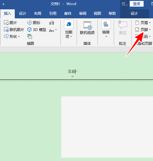Insert an icon with 图标
The image size is (153, 161).
click(x=34, y=23)
